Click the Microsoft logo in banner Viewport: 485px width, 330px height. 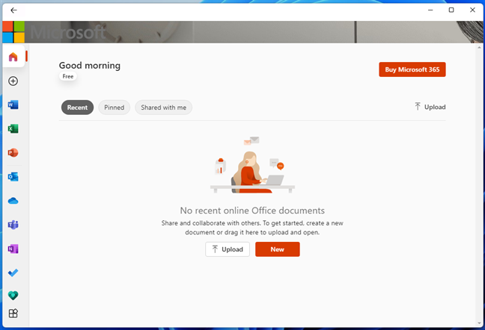13,32
